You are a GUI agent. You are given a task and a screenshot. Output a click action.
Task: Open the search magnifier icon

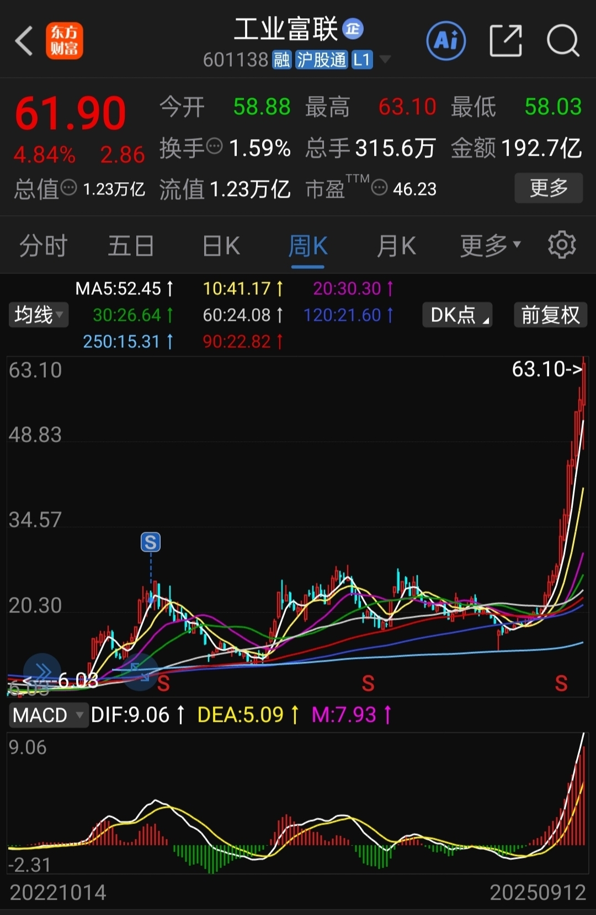(x=563, y=40)
